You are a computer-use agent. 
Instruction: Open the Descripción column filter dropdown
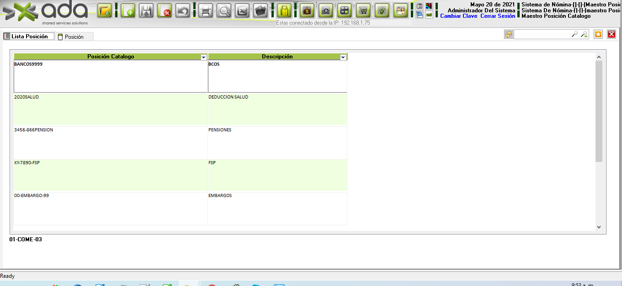(343, 57)
